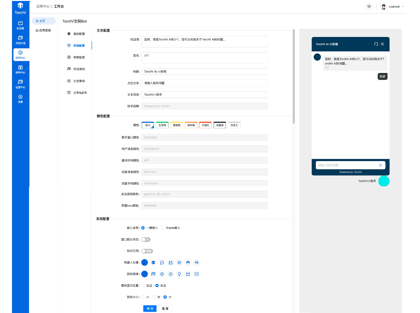Choose the customer service person avatar
420x313 pixels.
(x=188, y=262)
